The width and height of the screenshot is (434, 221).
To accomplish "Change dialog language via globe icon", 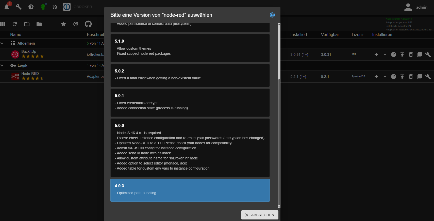I will click(272, 15).
